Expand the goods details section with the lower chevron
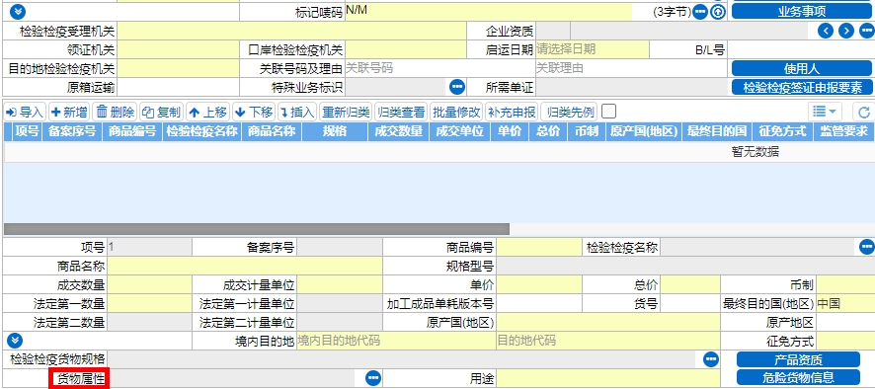This screenshot has height=389, width=875. tap(15, 340)
